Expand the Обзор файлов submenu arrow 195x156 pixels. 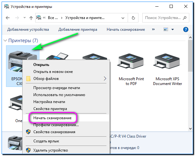pos(105,78)
